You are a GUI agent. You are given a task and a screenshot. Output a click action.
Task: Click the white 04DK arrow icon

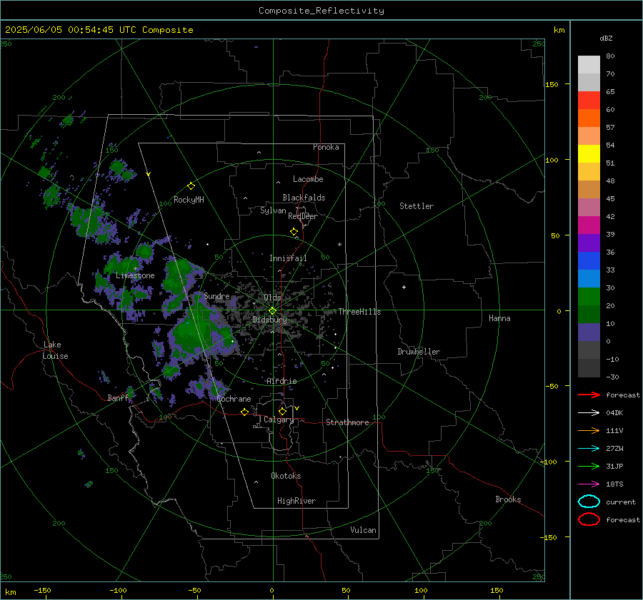pos(589,412)
